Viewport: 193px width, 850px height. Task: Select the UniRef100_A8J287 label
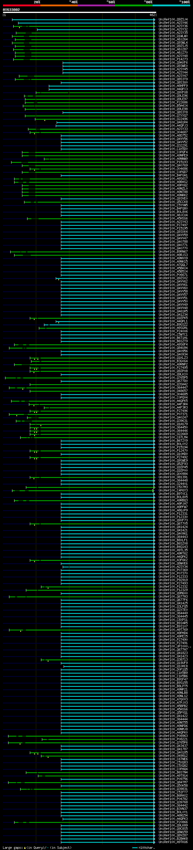[x=173, y=49]
